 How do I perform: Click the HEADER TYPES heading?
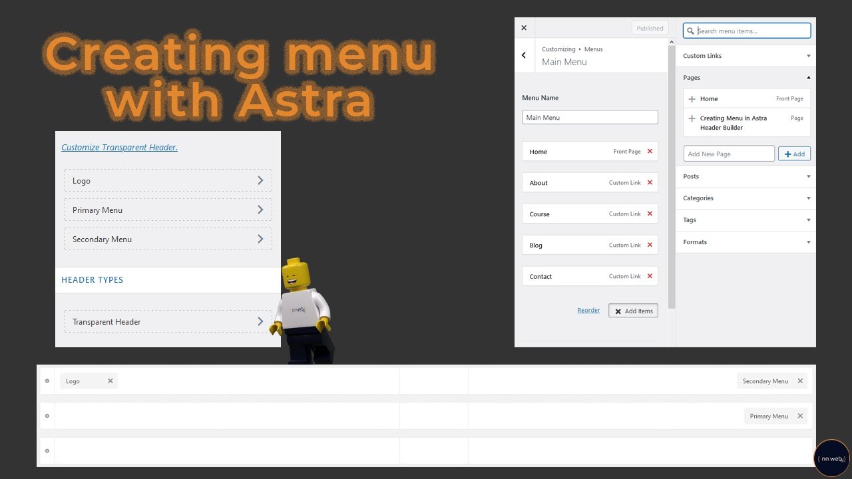click(92, 280)
